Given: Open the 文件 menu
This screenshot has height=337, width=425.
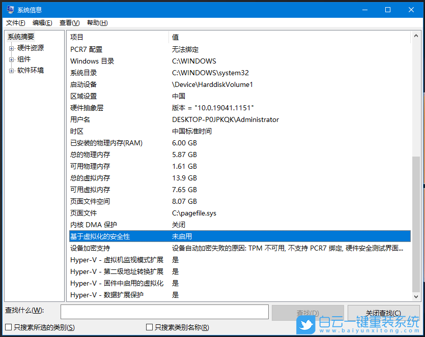Looking at the screenshot, I should tap(15, 22).
